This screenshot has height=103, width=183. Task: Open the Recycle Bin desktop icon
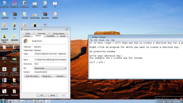click(5, 4)
